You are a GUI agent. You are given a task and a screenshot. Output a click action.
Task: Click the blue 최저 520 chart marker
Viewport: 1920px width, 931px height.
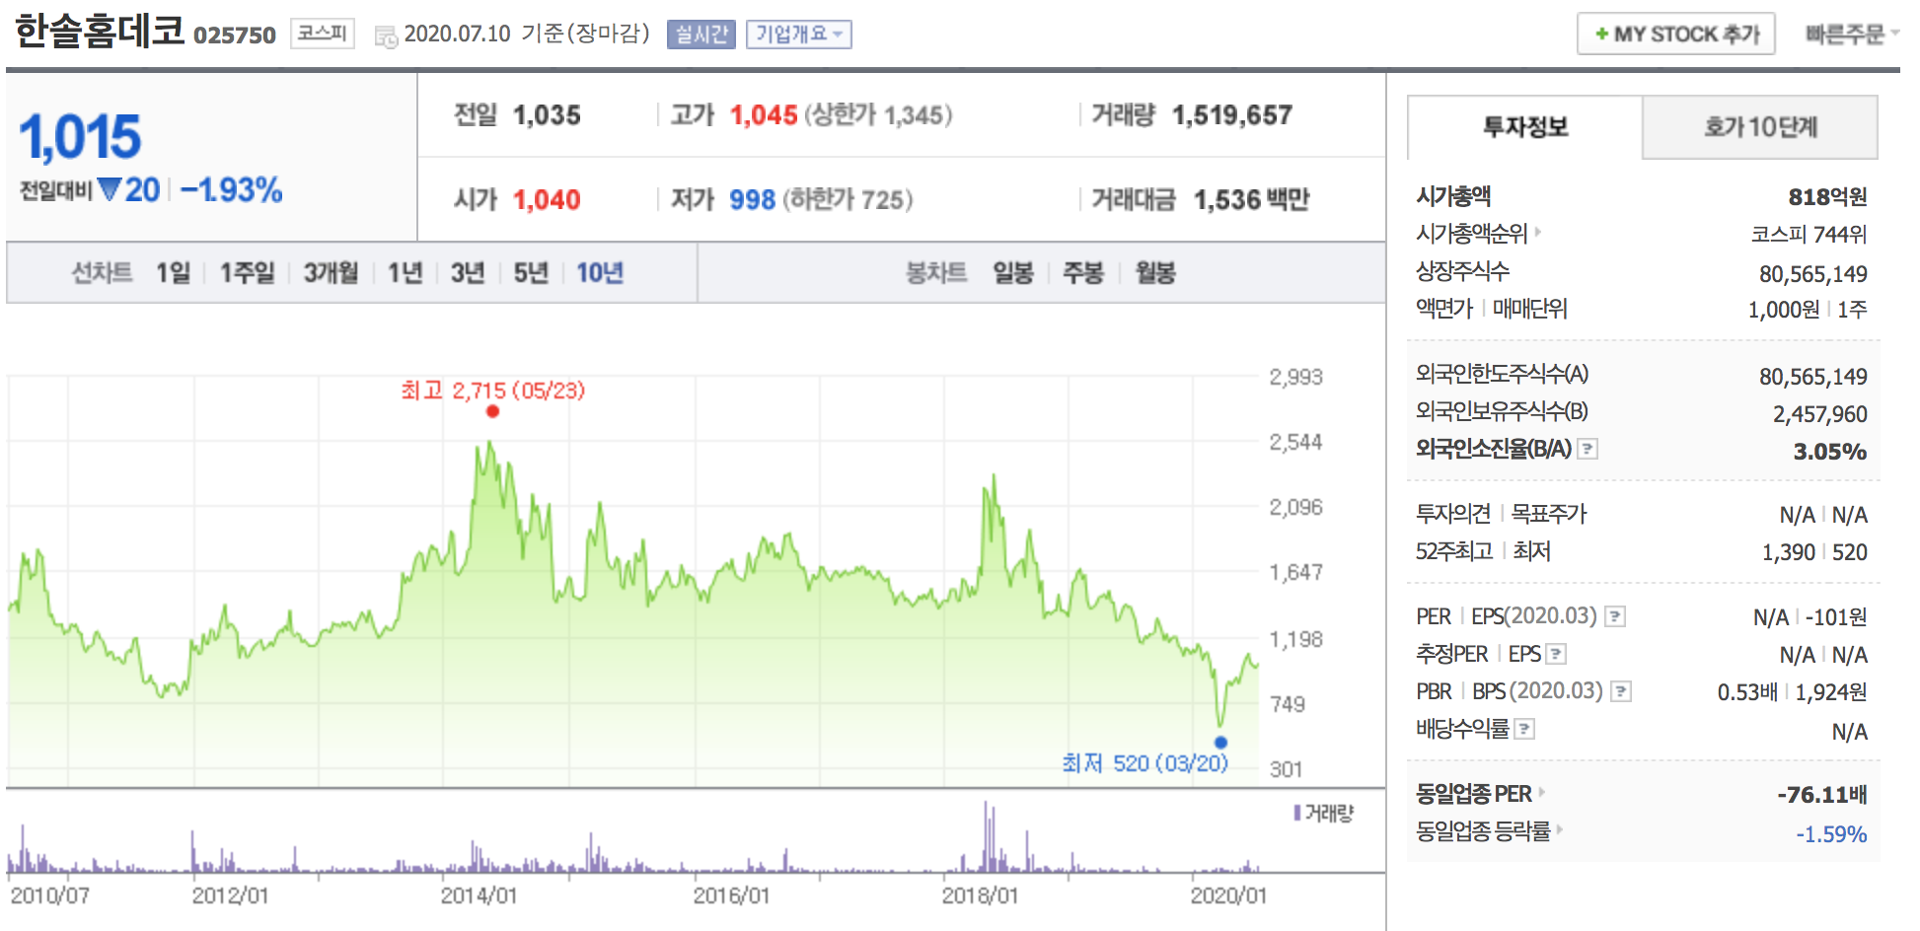pyautogui.click(x=1220, y=743)
